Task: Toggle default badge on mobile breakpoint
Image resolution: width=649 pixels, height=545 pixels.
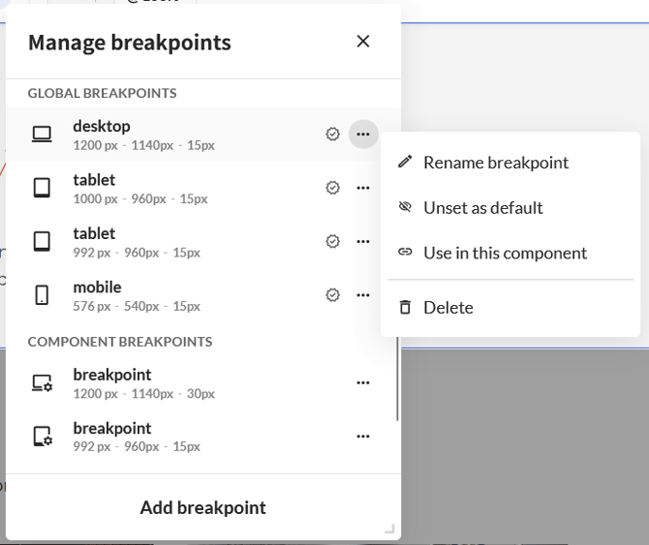Action: click(x=332, y=295)
